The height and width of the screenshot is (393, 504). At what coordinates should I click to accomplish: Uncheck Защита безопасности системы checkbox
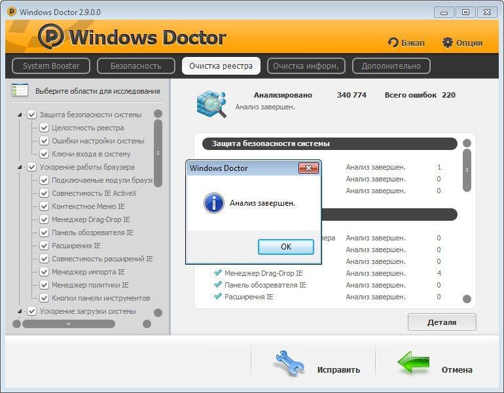coord(31,115)
